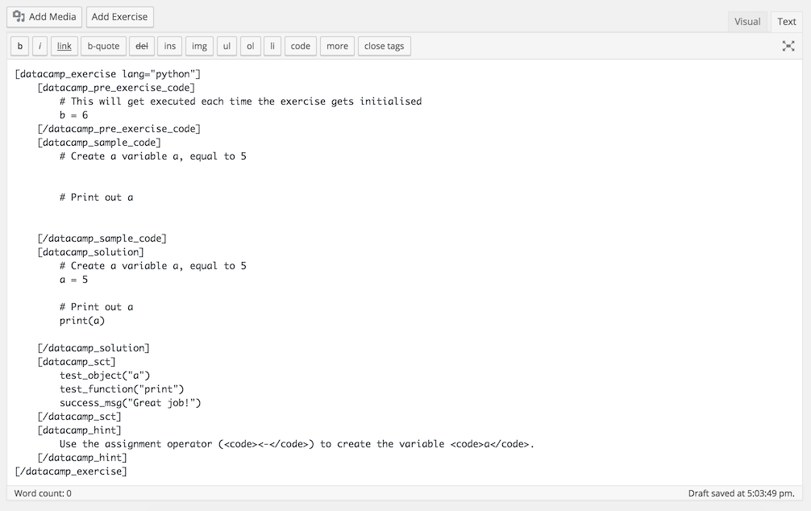
Task: Click the 'Draft saved at 5:03:49 pm.' text
Action: tap(741, 493)
